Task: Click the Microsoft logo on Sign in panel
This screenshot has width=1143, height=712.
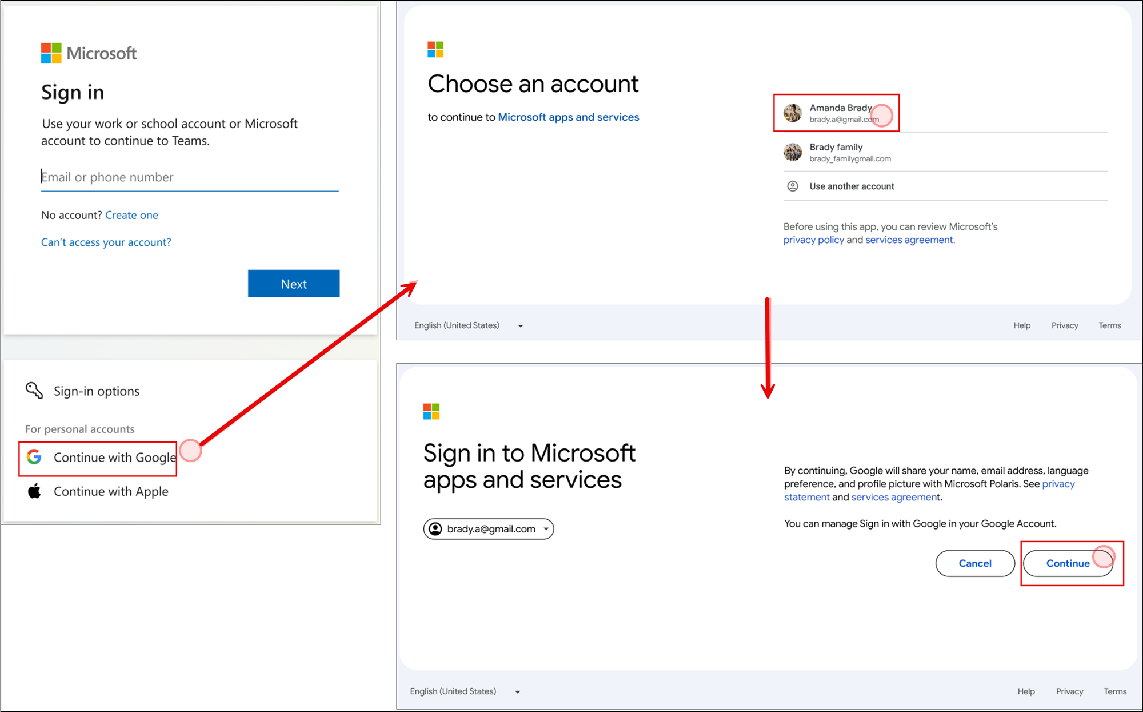Action: [x=51, y=53]
